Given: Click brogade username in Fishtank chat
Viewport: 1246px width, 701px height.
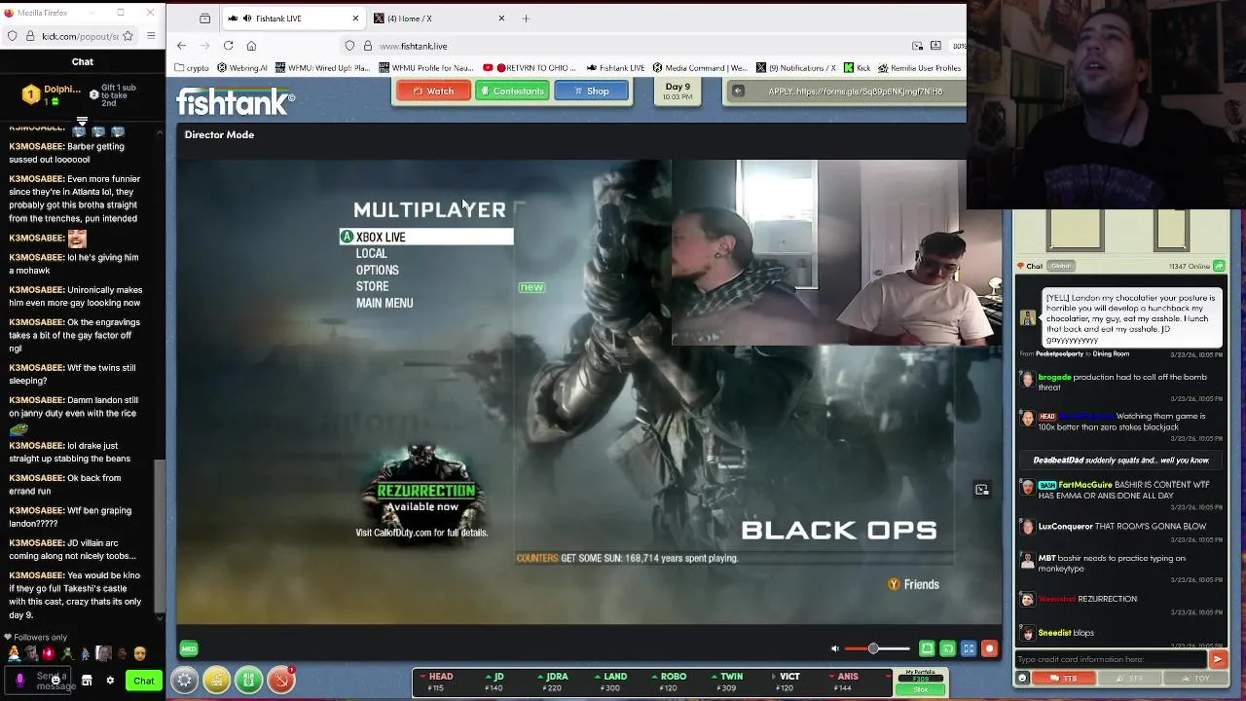Looking at the screenshot, I should [x=1054, y=377].
